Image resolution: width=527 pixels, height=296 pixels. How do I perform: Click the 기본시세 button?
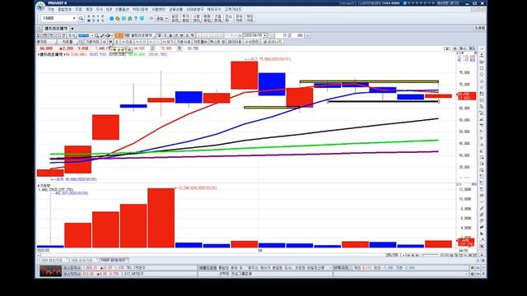click(184, 42)
